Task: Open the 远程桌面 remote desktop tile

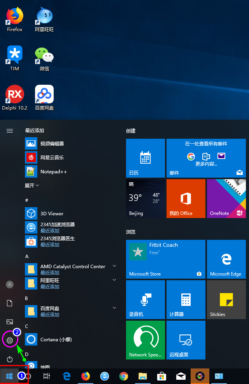Action: (x=186, y=340)
